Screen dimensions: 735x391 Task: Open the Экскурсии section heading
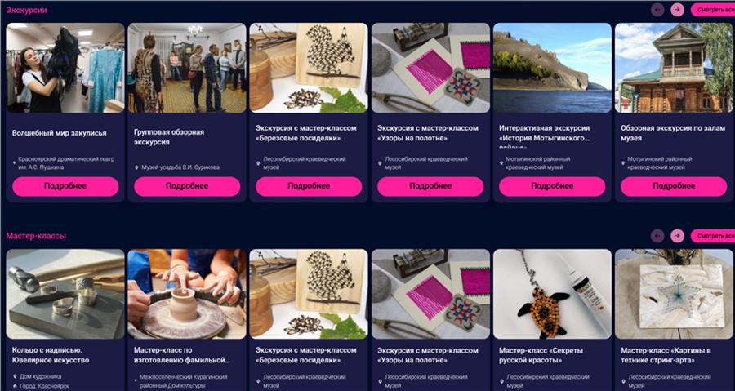[26, 10]
